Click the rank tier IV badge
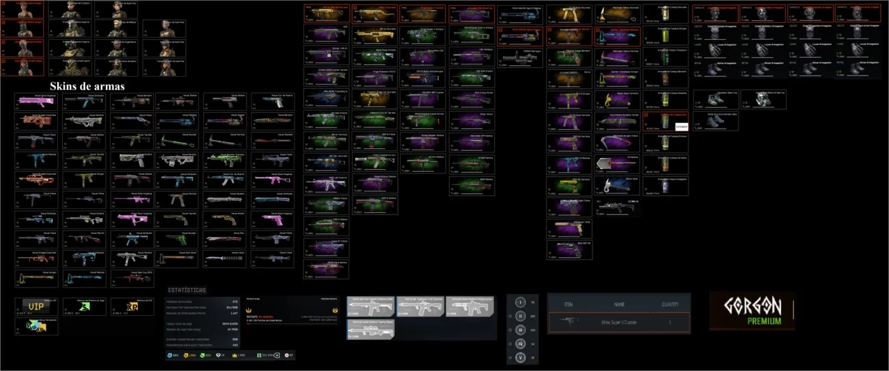The image size is (889, 371). click(x=521, y=344)
